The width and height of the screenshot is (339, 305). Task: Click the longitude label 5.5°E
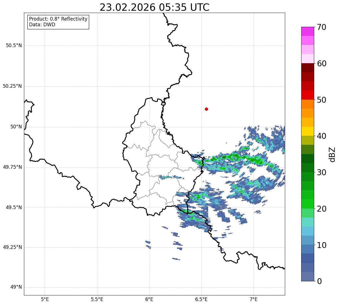(x=97, y=299)
